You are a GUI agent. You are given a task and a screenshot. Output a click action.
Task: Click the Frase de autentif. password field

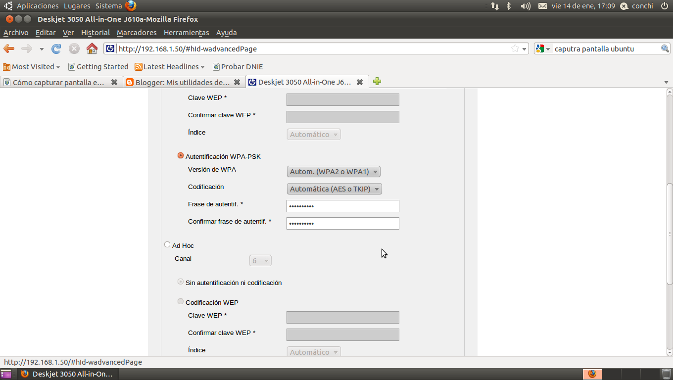(343, 206)
